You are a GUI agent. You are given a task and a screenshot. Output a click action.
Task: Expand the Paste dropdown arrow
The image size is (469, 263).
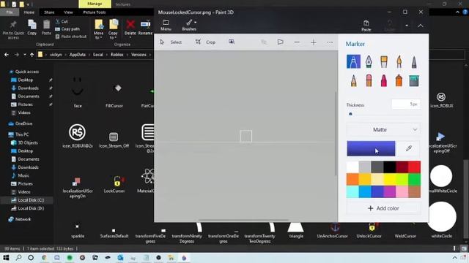pyautogui.click(x=407, y=26)
